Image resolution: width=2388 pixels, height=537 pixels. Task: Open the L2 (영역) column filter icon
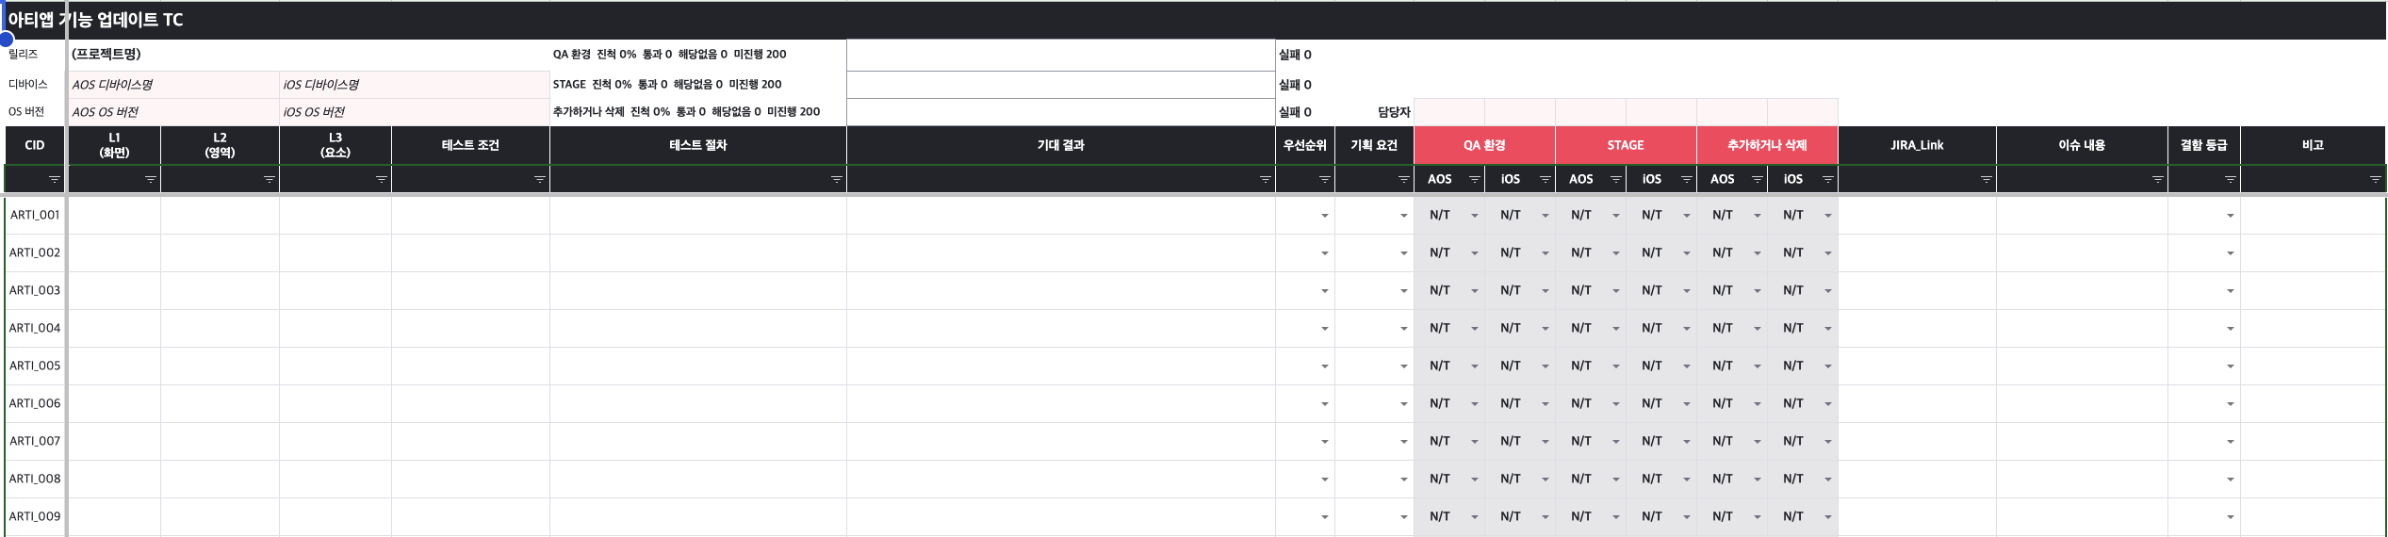[x=270, y=179]
